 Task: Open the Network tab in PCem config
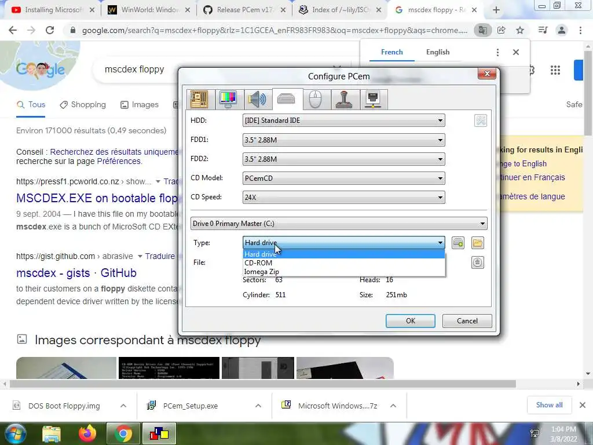[x=374, y=100]
